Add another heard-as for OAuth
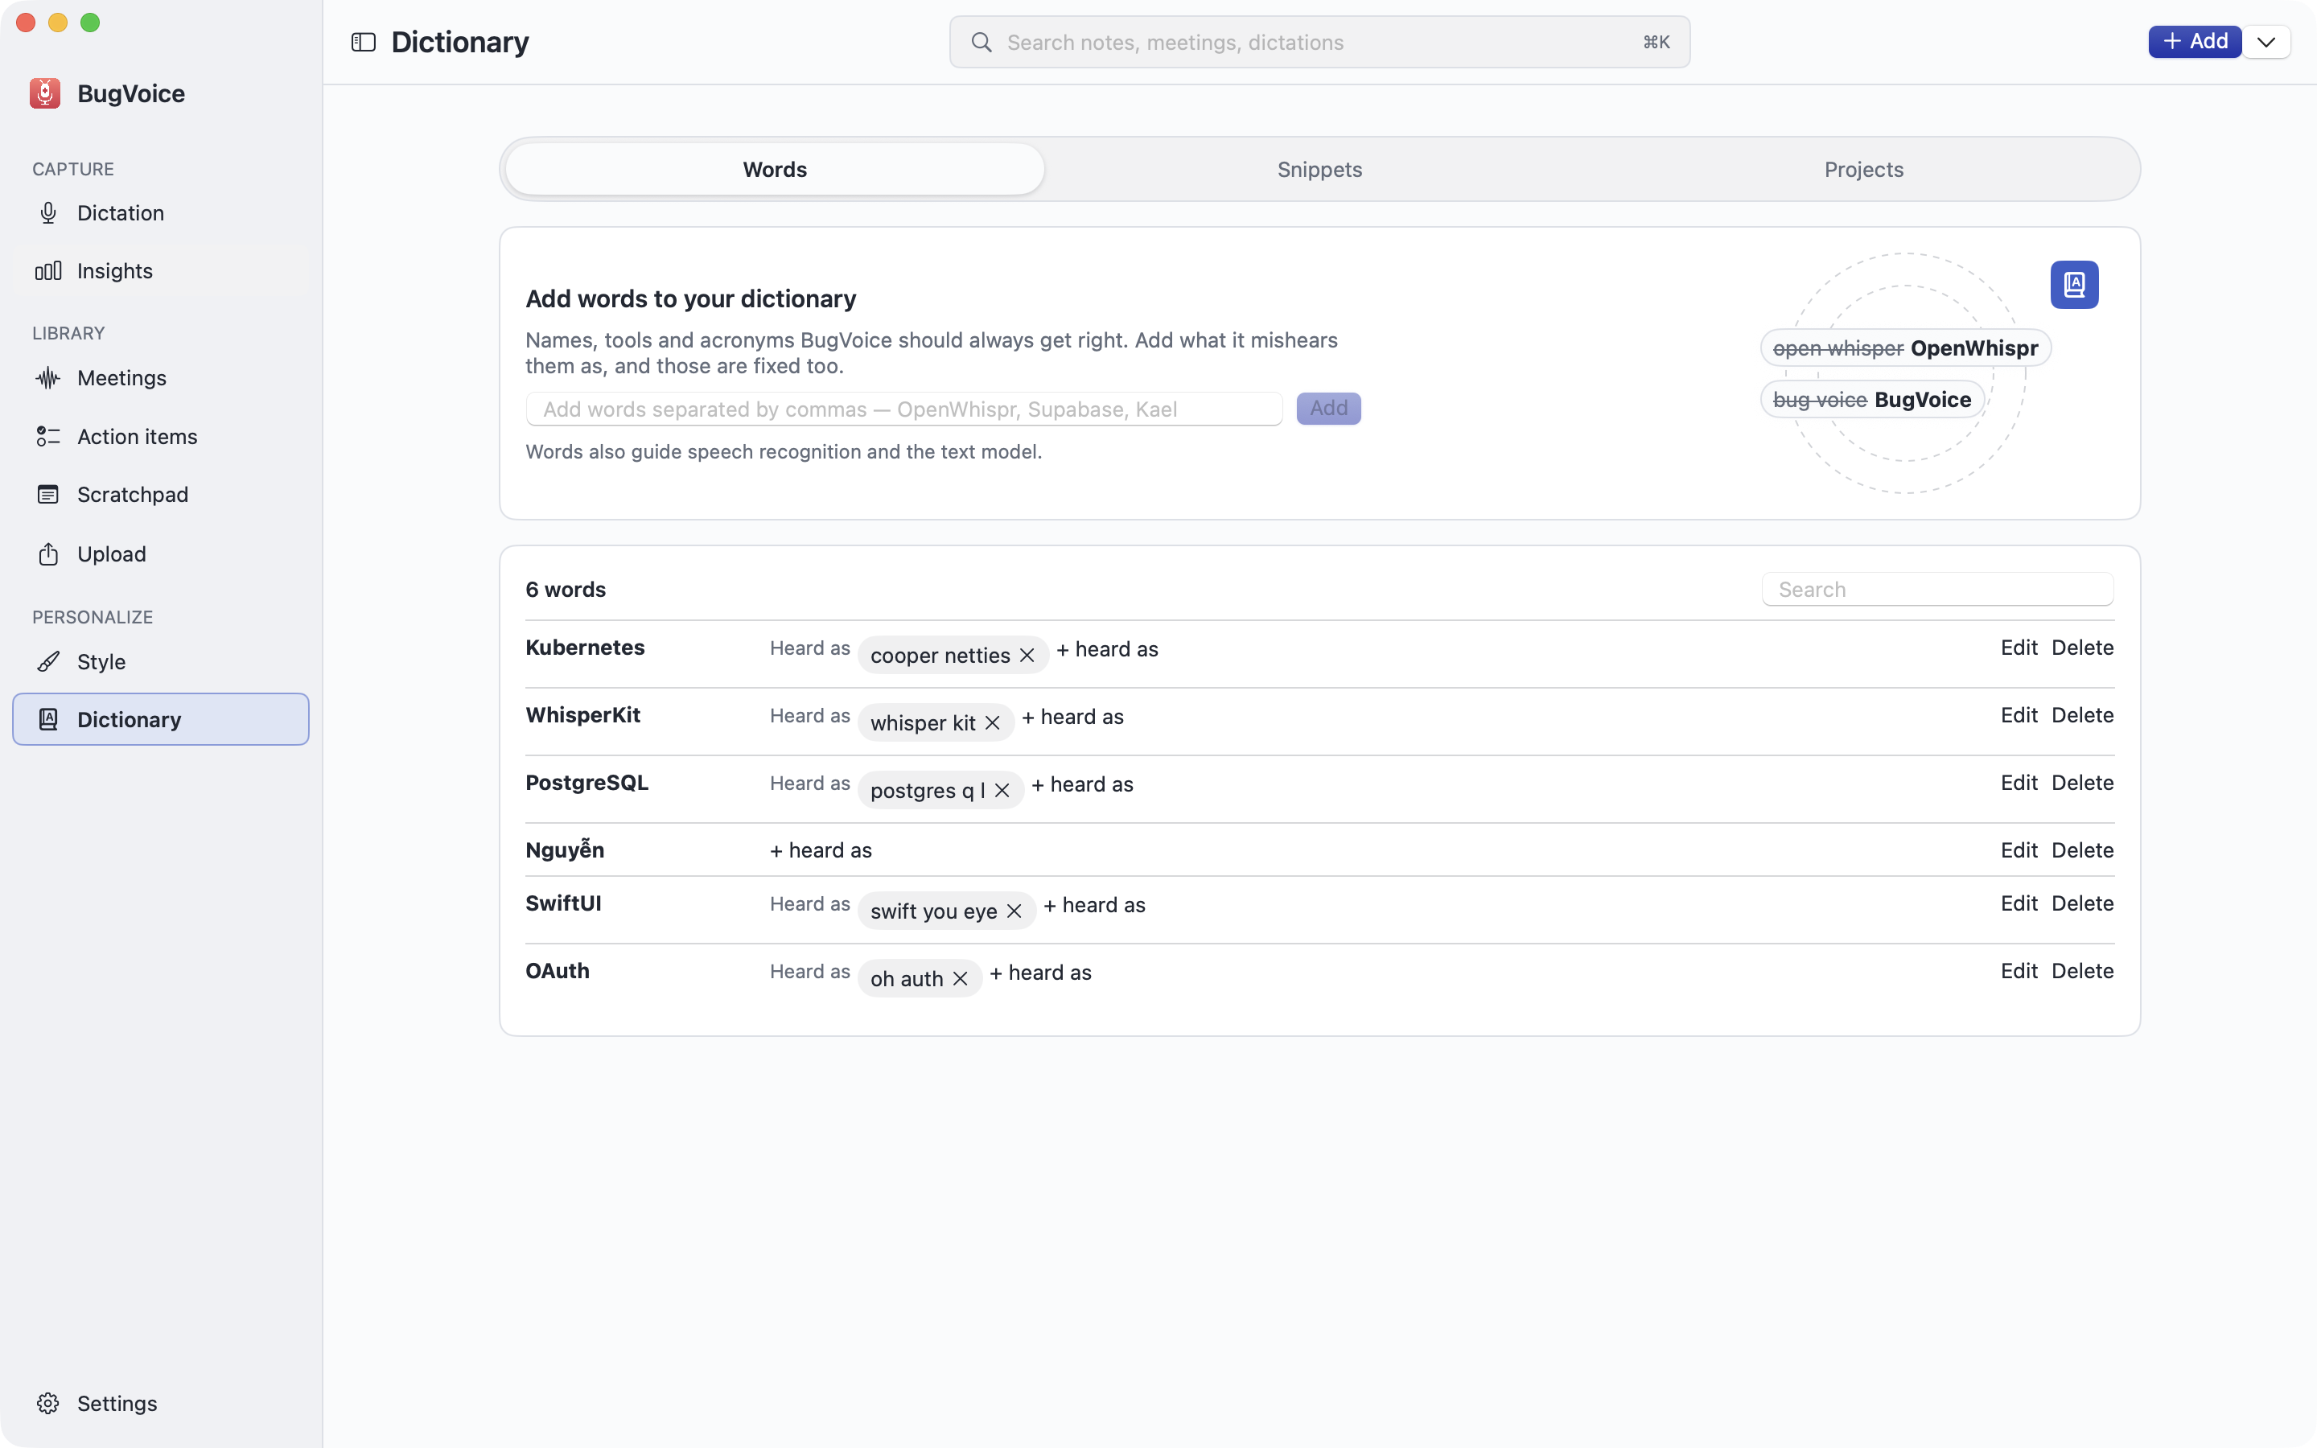Screen dimensions: 2317x1448 1039,973
